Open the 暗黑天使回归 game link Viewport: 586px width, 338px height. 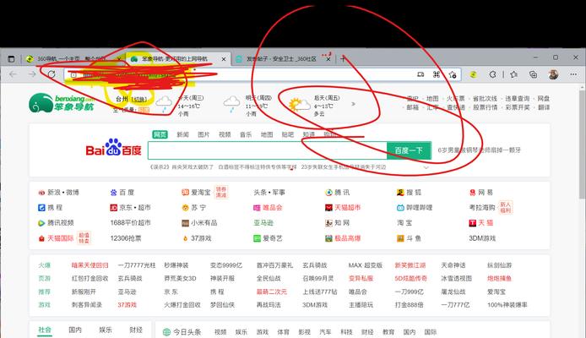click(x=90, y=265)
